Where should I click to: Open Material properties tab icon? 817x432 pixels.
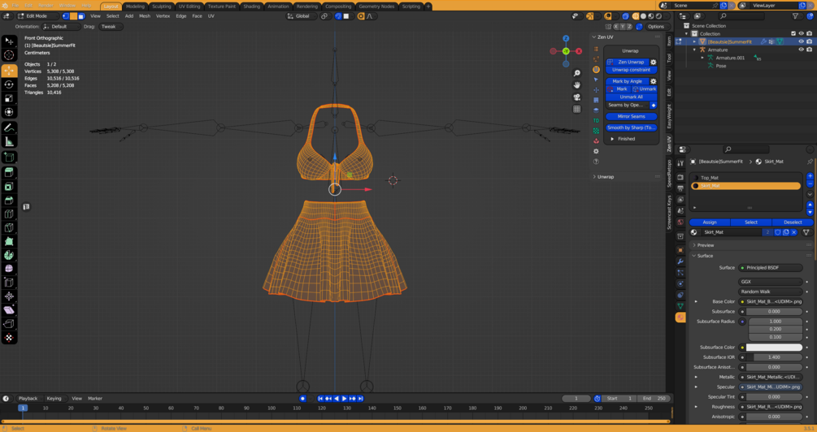tap(680, 318)
